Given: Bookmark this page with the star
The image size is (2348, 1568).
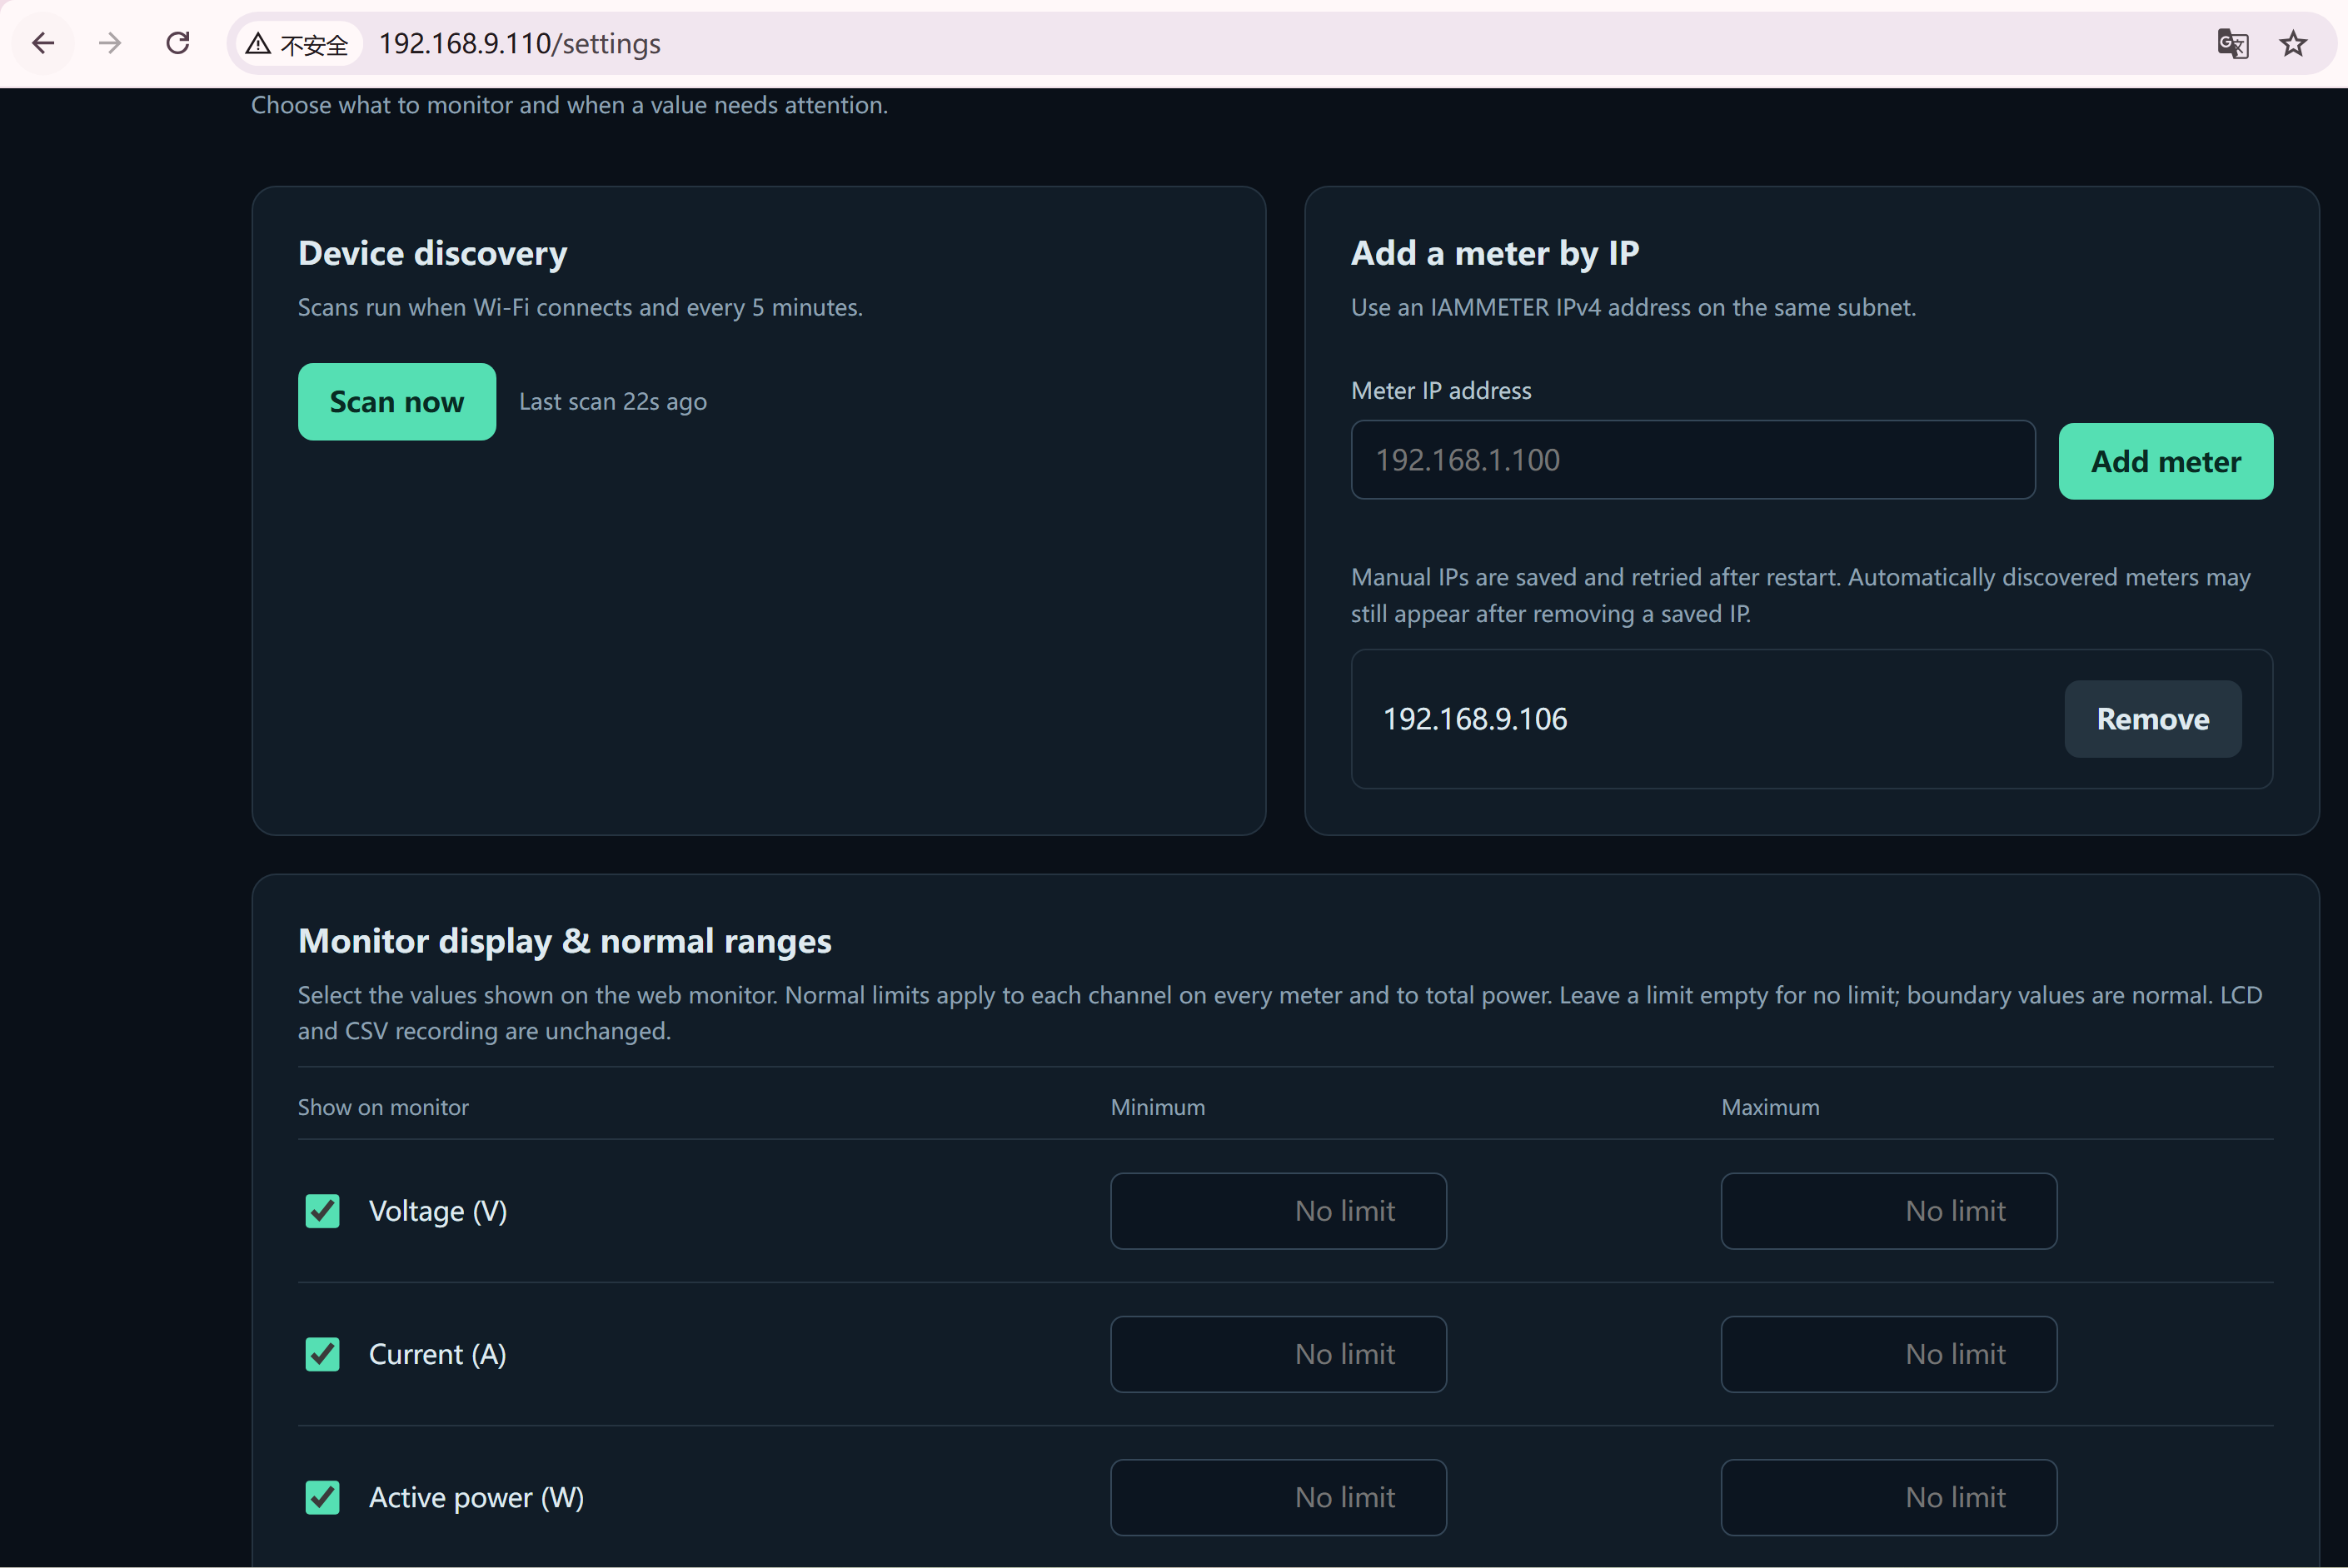Looking at the screenshot, I should pos(2293,44).
